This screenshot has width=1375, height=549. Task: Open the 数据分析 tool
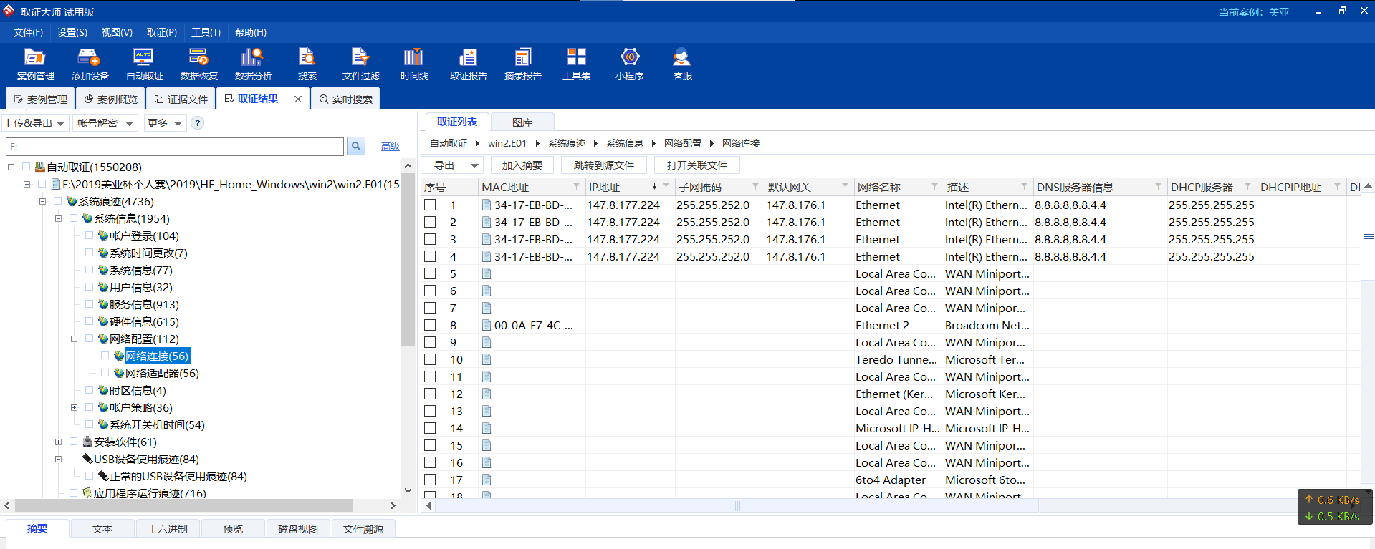pos(253,64)
